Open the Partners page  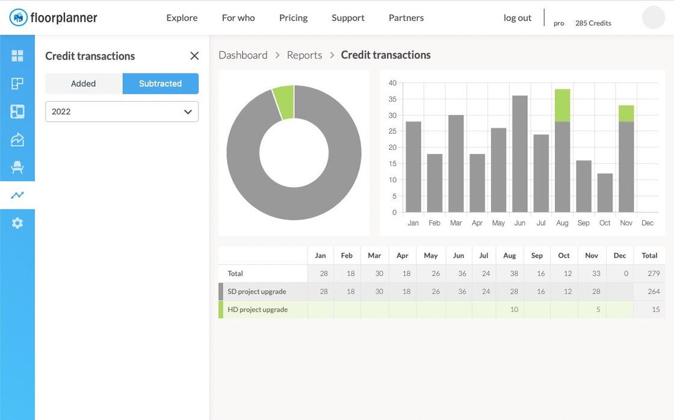point(406,18)
